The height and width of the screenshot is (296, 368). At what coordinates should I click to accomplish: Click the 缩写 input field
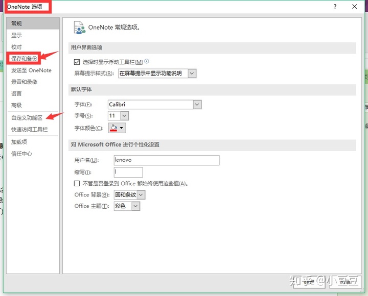(x=128, y=172)
